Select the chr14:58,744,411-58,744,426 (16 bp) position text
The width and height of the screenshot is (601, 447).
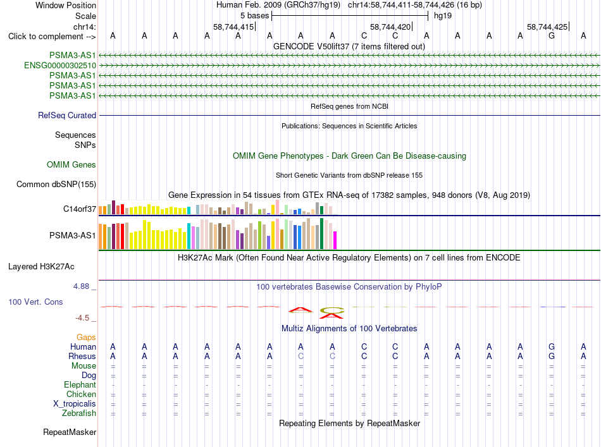pos(415,5)
